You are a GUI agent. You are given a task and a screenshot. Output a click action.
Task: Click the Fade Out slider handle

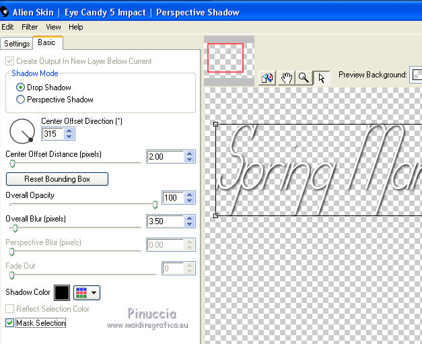click(12, 275)
